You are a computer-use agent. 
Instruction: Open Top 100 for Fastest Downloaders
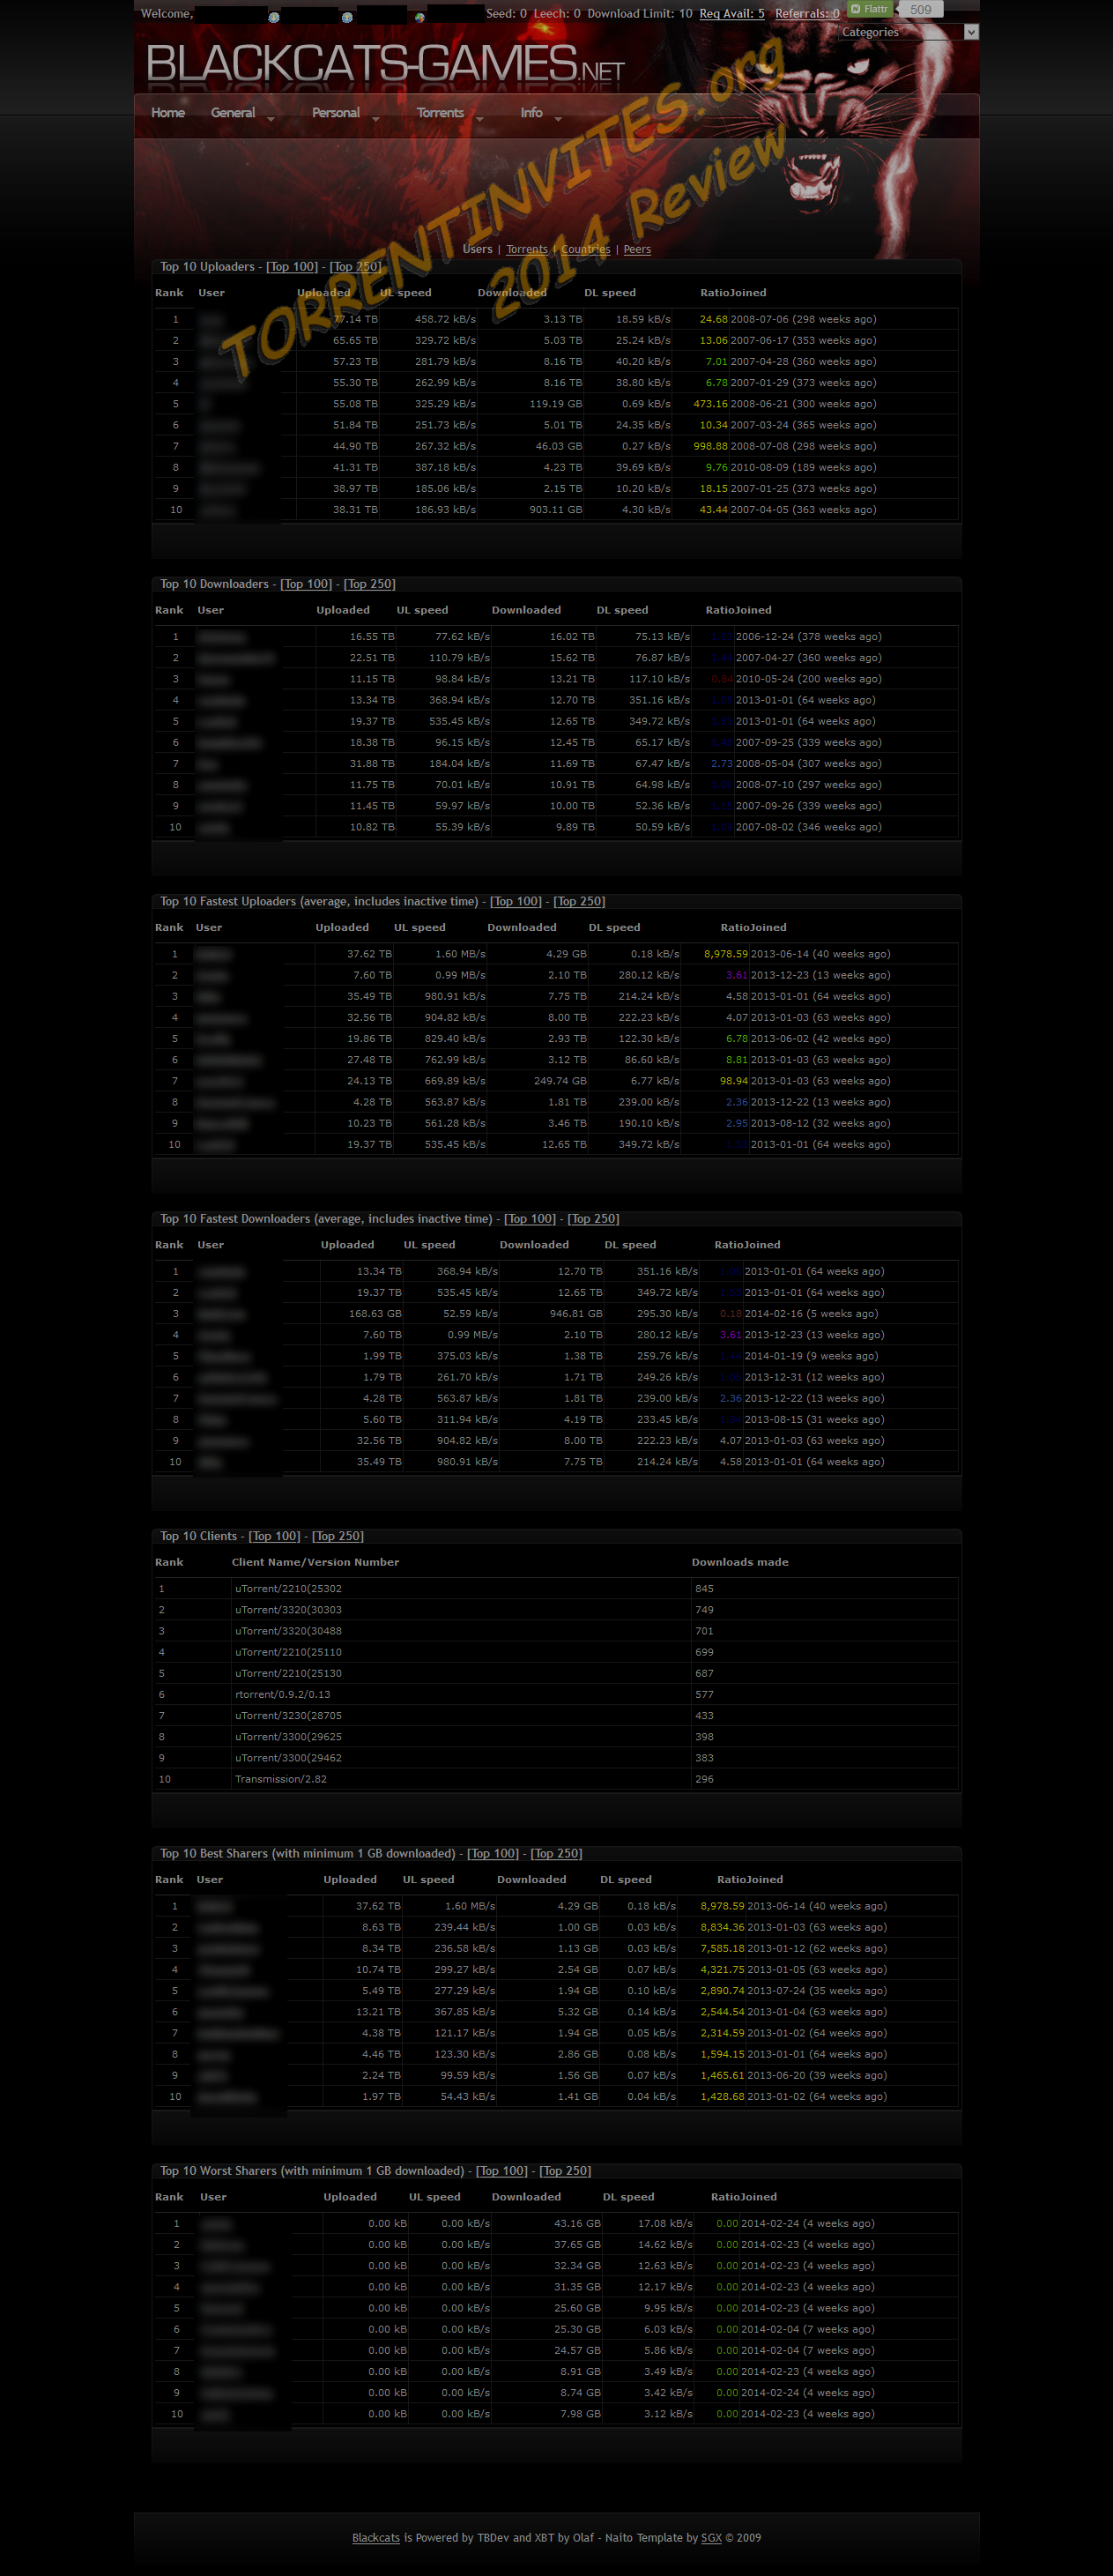tap(530, 1219)
